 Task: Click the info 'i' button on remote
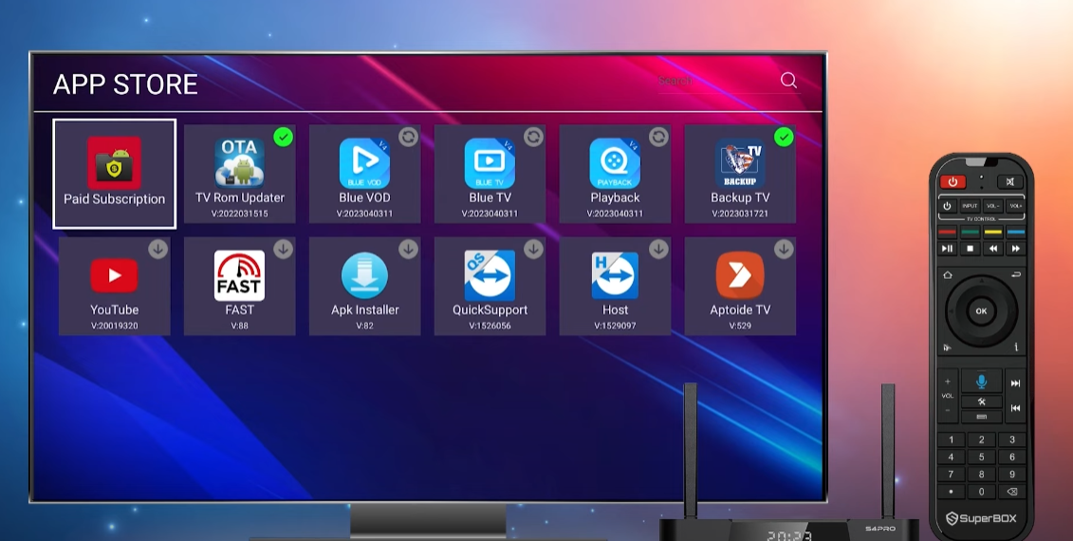pos(1015,347)
